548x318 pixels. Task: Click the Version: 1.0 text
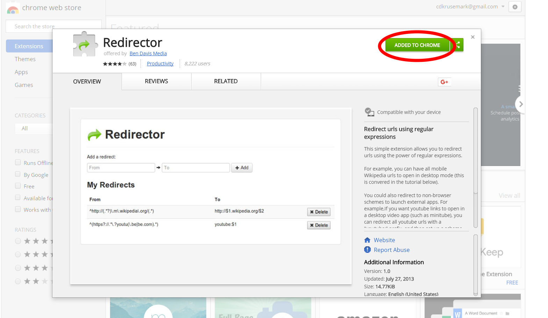[x=377, y=271]
